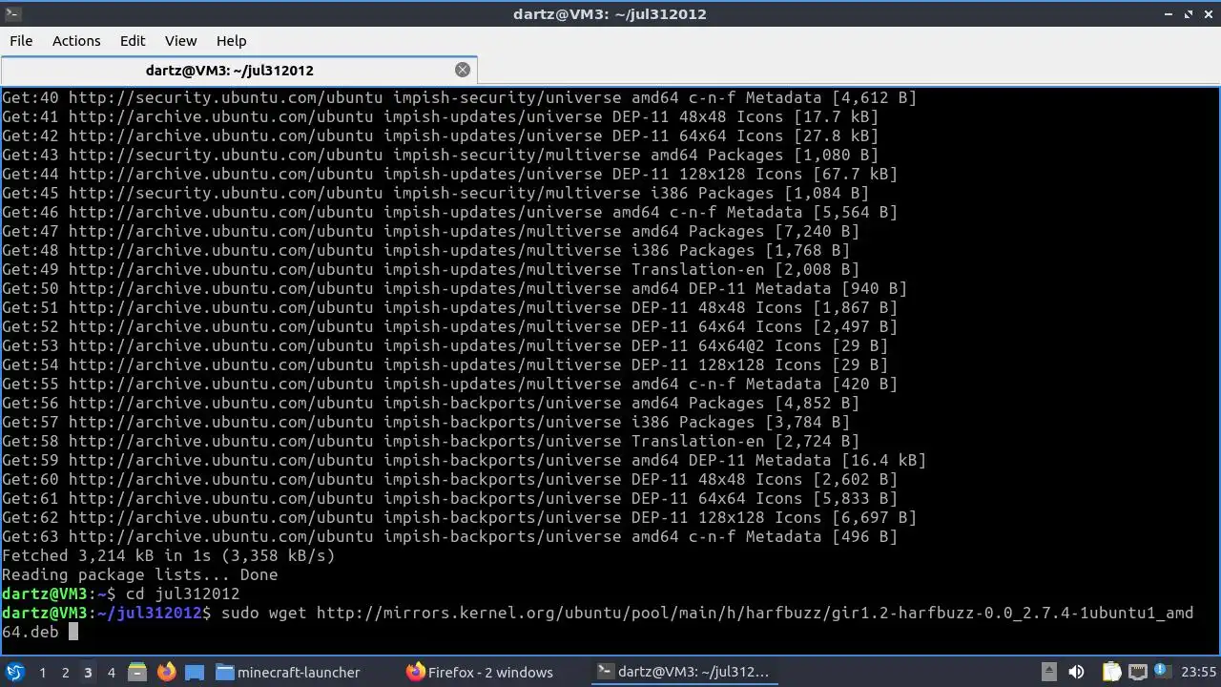Open the removable media eject icon
The height and width of the screenshot is (687, 1221).
point(1048,672)
